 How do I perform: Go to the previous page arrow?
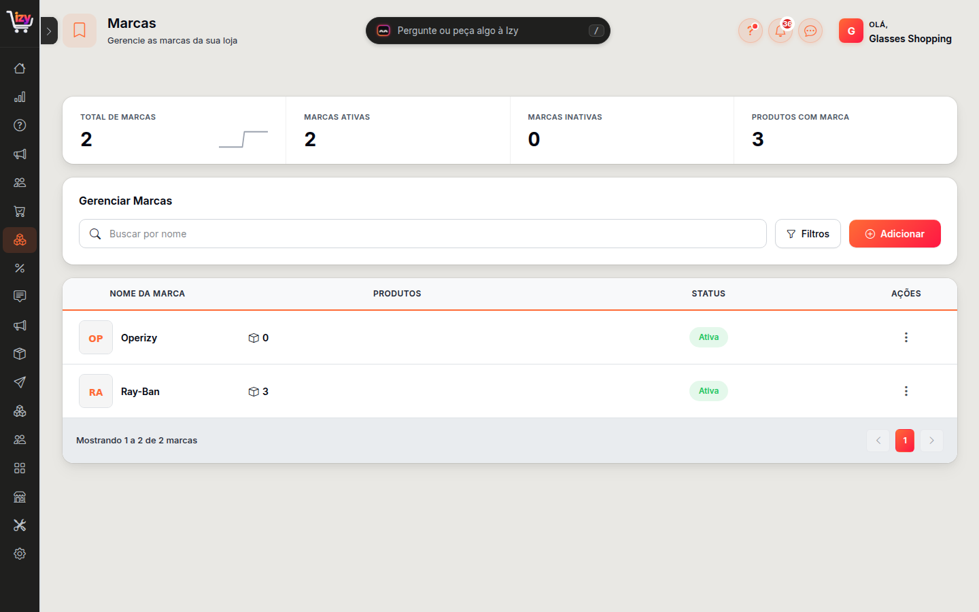(878, 441)
